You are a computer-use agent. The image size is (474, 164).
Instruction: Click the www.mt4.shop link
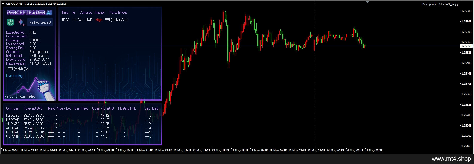tap(451, 159)
